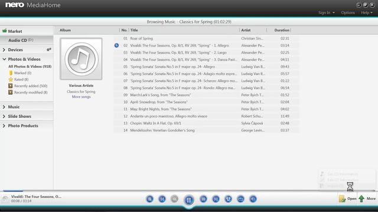Image resolution: width=378 pixels, height=212 pixels.
Task: Select track 13 Chopin Waltz in A Flat
Action: click(206, 123)
